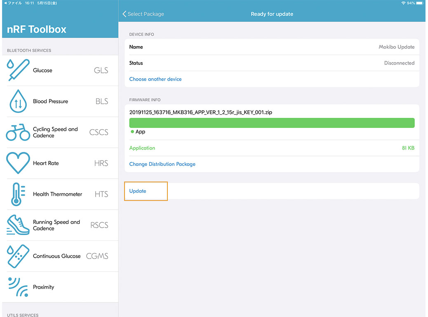This screenshot has width=428, height=317.
Task: Tap Choose another device link
Action: tap(155, 79)
